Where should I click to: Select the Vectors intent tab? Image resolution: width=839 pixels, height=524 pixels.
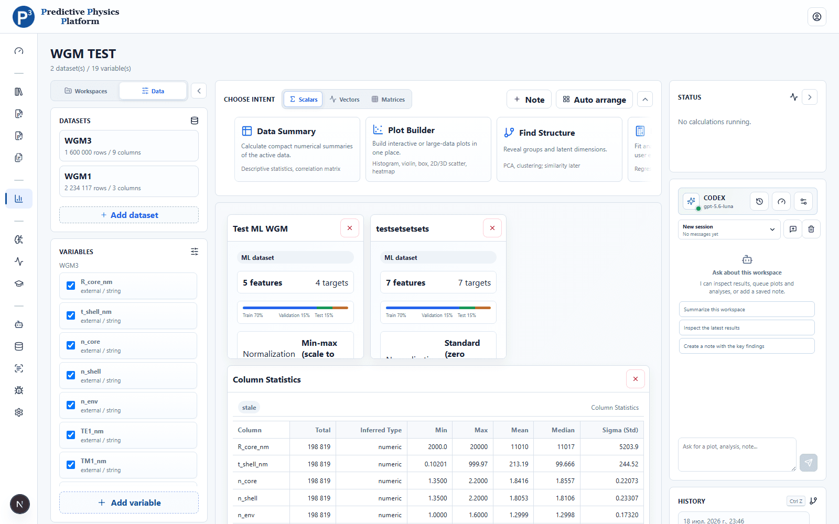click(x=345, y=99)
